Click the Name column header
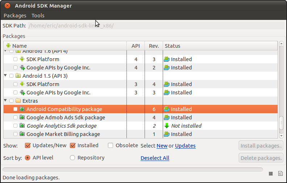Viewport: 287px width, 183px height. pyautogui.click(x=65, y=46)
